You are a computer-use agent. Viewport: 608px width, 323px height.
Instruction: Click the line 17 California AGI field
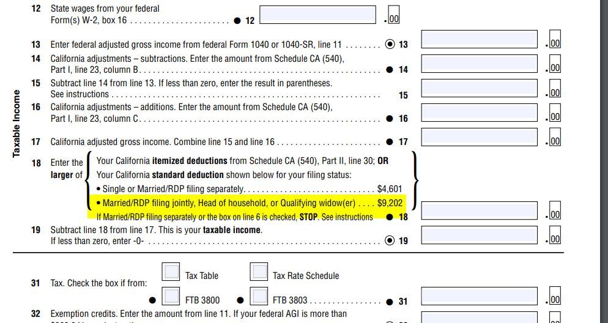[x=480, y=137]
